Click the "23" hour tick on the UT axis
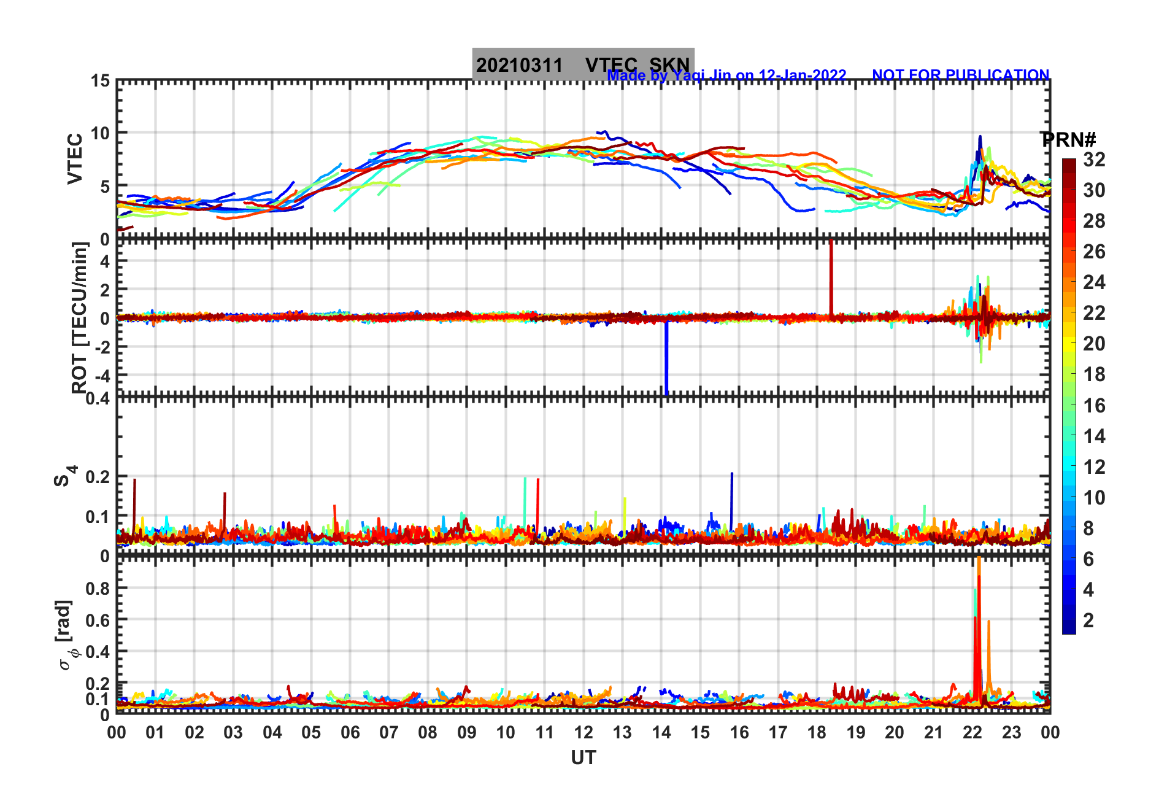This screenshot has width=1167, height=793. tap(1011, 732)
